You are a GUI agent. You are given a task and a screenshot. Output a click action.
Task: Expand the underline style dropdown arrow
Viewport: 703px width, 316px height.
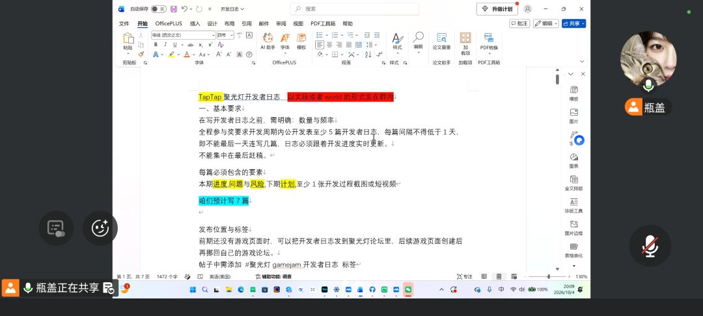(x=182, y=45)
